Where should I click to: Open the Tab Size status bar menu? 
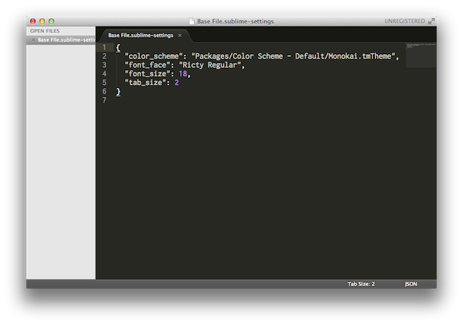[360, 285]
